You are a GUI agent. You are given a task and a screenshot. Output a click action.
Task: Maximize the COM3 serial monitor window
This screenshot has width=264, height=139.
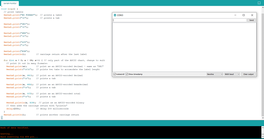tap(244, 15)
